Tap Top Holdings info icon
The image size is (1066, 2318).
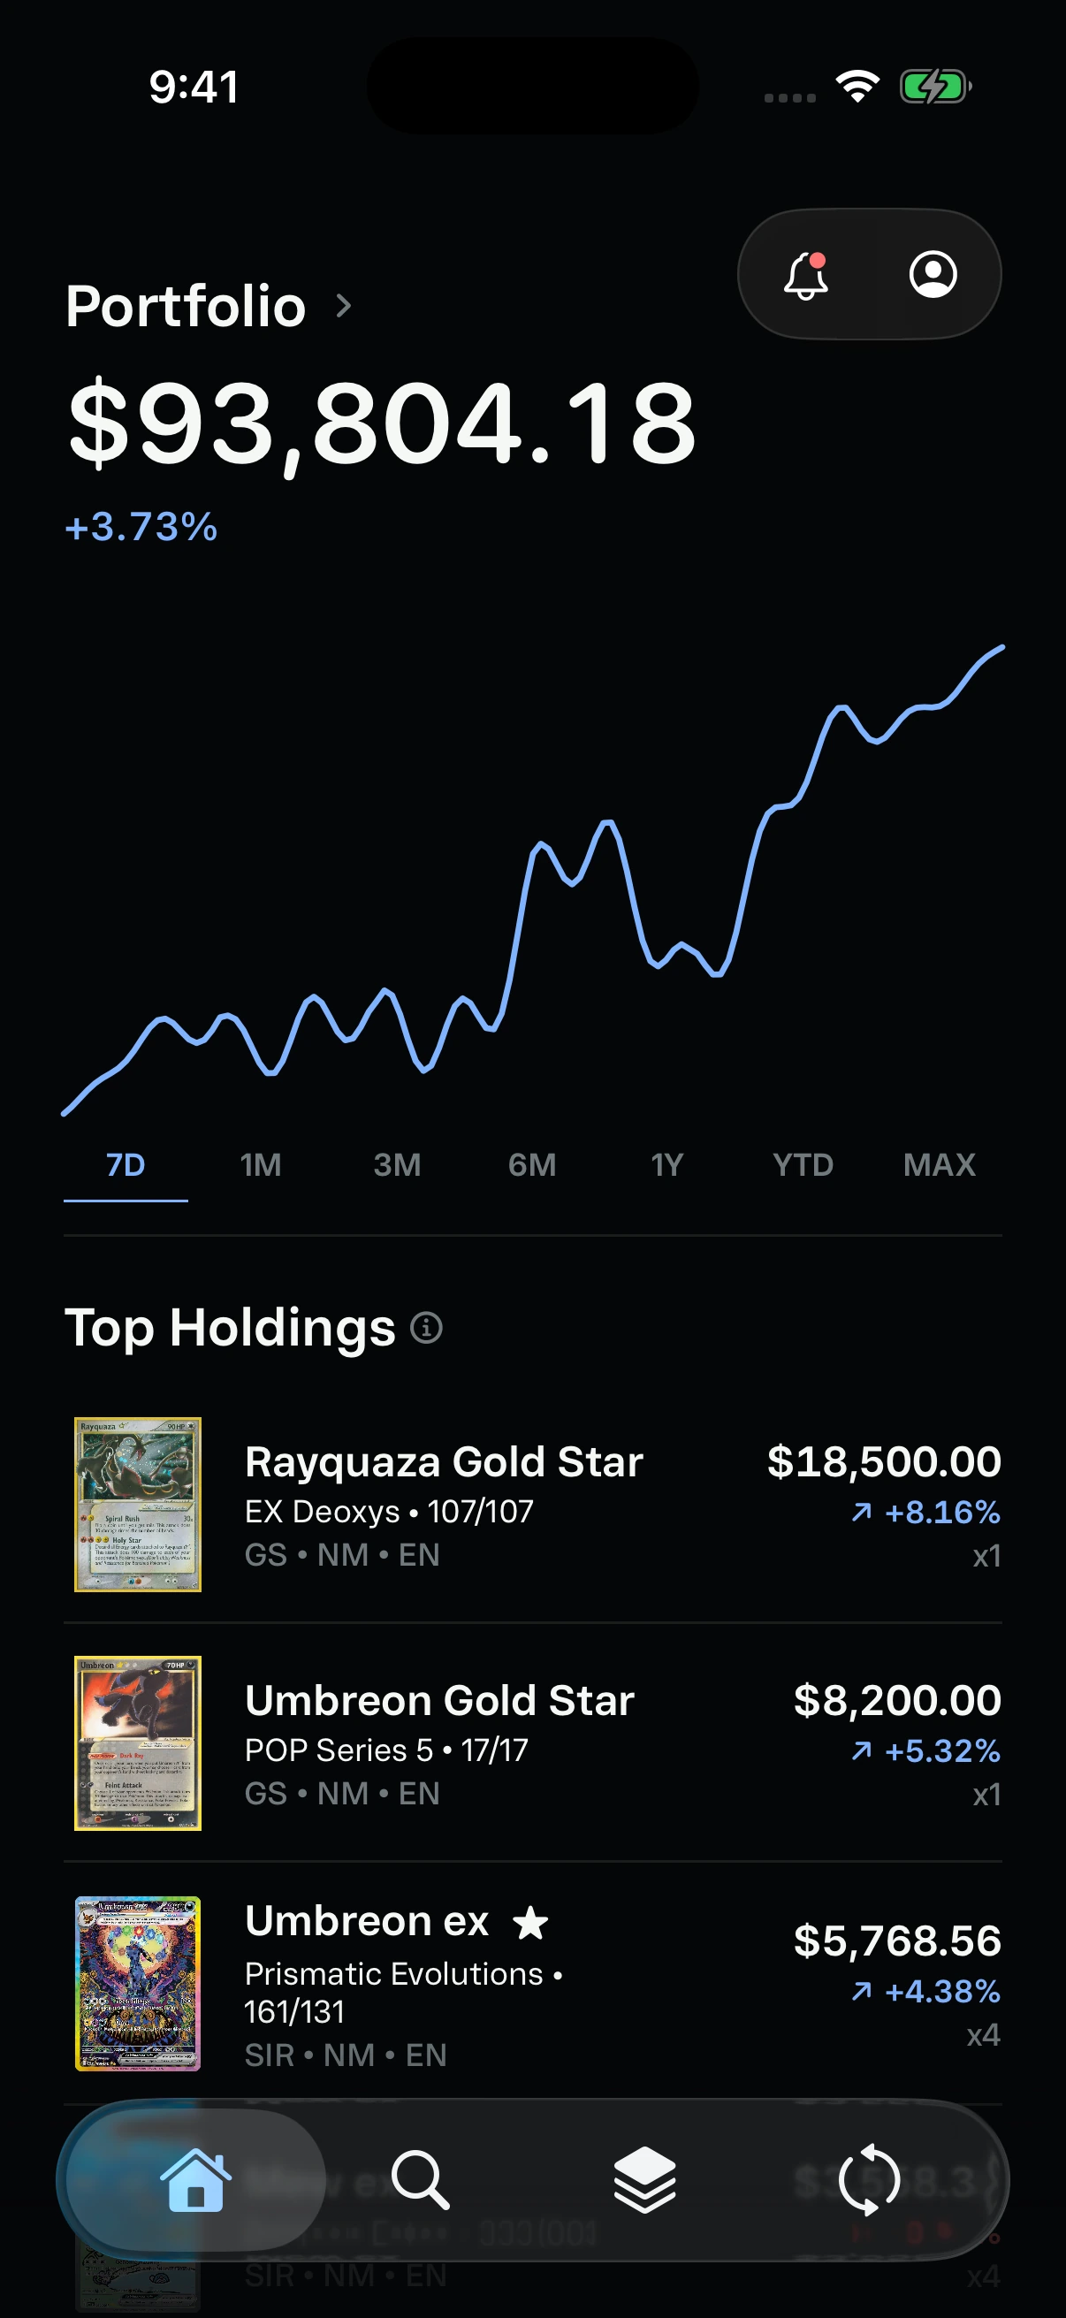coord(426,1327)
